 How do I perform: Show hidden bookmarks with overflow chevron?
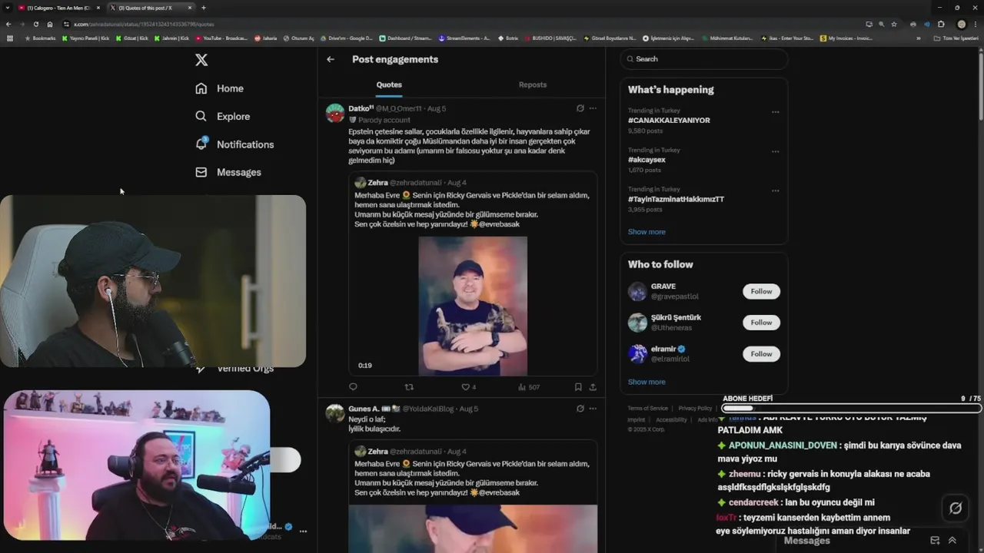point(918,38)
